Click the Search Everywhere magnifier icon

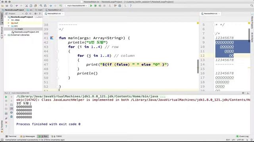[x=252, y=6]
